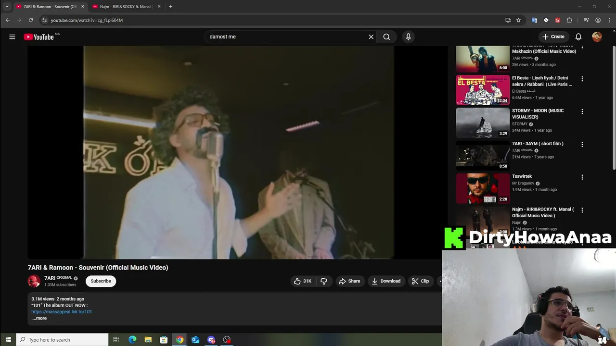
Task: Open options for 7ARI - 3AYM video
Action: click(x=582, y=145)
